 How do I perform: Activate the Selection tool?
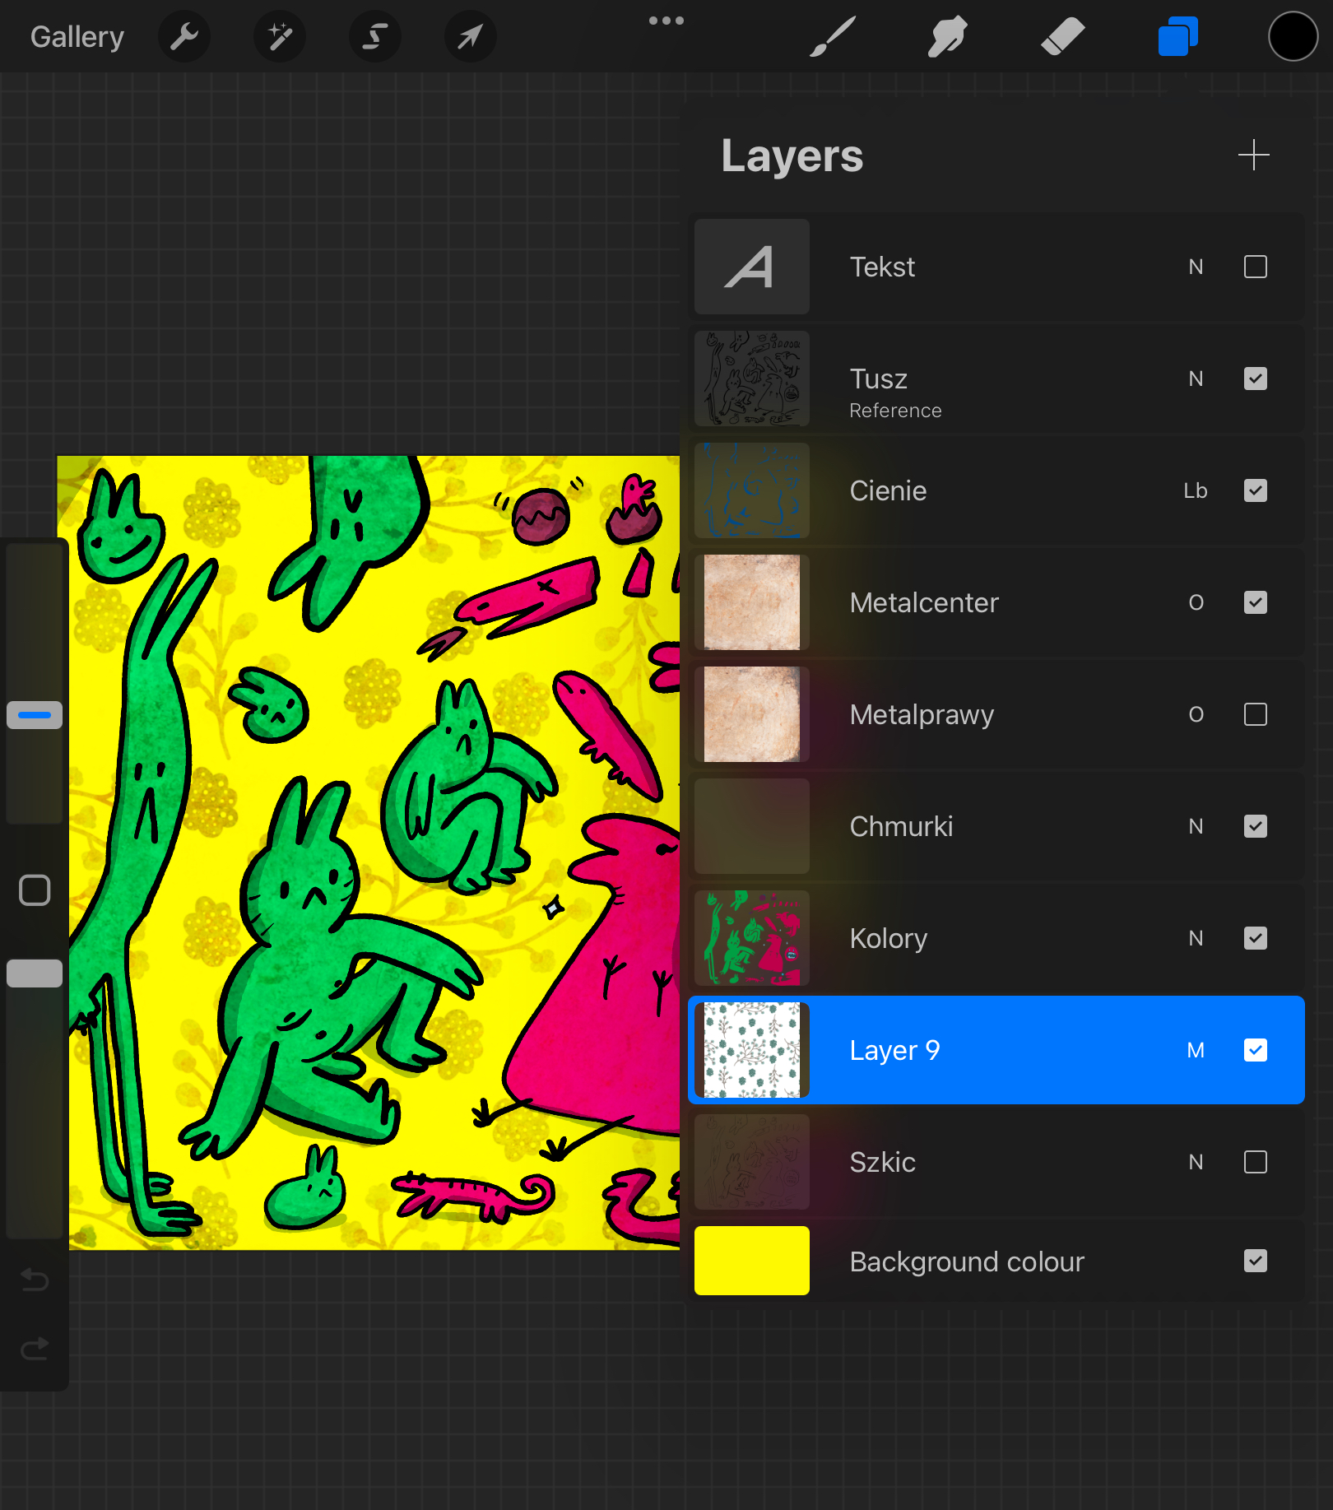click(x=375, y=37)
